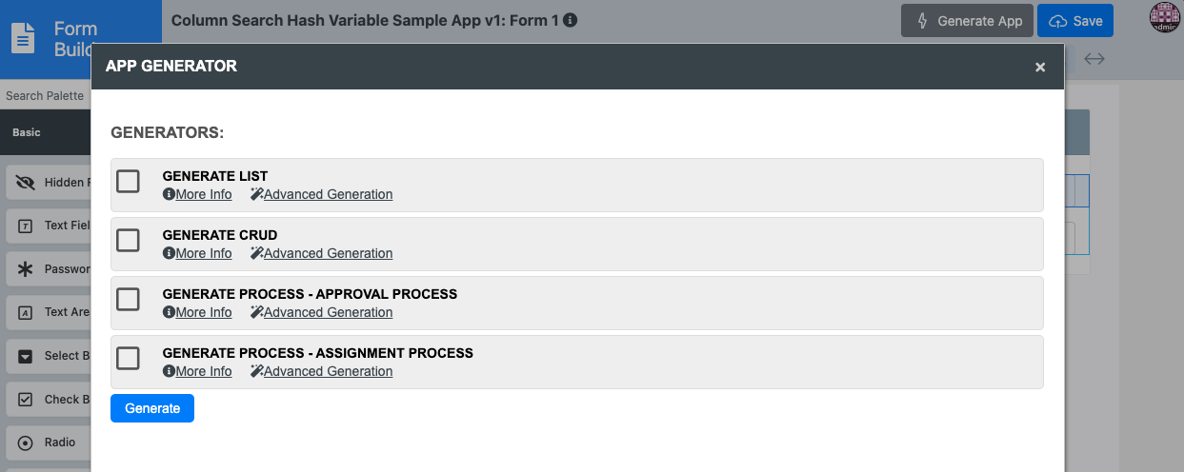The width and height of the screenshot is (1184, 472).
Task: Click the Search Palette input field
Action: (45, 96)
